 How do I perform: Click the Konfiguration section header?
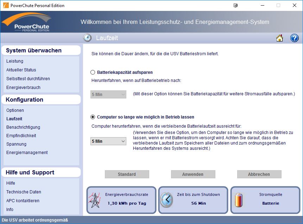coord(41,100)
